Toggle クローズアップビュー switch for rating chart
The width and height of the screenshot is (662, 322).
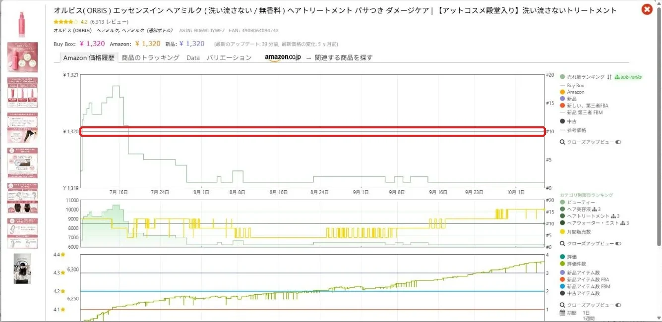(x=618, y=305)
